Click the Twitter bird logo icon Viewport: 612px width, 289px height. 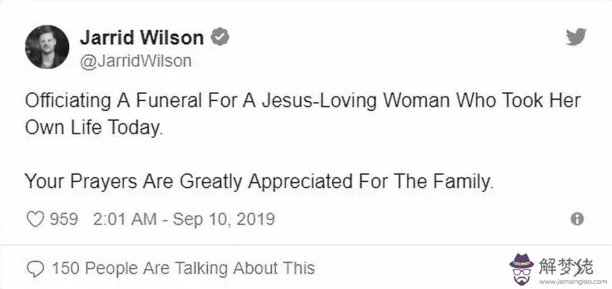coord(576,37)
